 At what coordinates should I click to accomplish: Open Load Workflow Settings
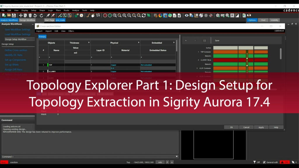[x=17, y=34]
